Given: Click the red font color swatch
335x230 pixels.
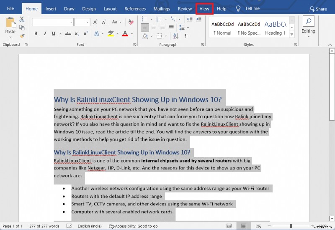Looking at the screenshot, I should 125,33.
